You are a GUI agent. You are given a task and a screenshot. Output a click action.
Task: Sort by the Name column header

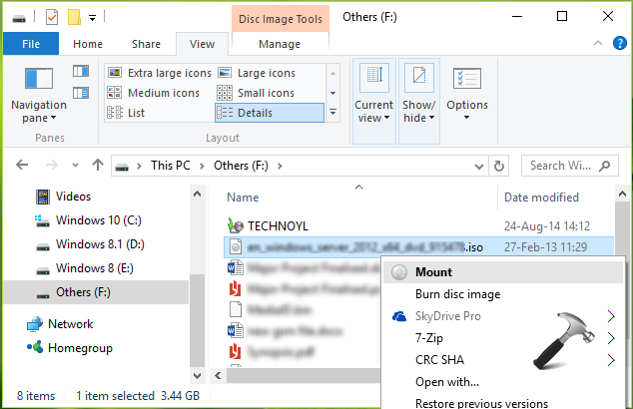point(243,198)
